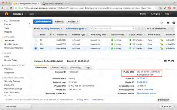Open the devops.pem download menu arrow
Screen dimensions: 177x110
30,106
